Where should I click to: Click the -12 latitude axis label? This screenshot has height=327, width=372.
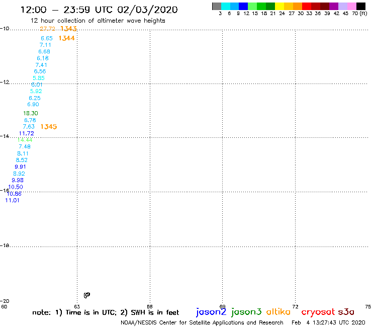pyautogui.click(x=5, y=82)
